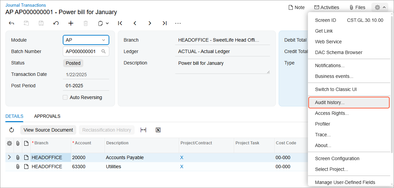Go to the previous record
Image resolution: width=394 pixels, height=188 pixels.
coord(135,23)
